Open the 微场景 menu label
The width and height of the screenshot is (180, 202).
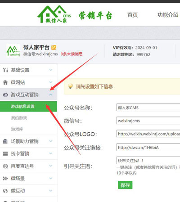[x=18, y=179]
